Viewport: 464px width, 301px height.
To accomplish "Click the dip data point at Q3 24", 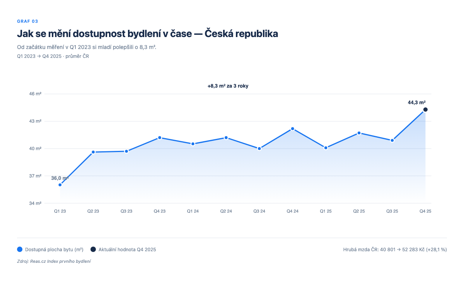I will click(259, 148).
